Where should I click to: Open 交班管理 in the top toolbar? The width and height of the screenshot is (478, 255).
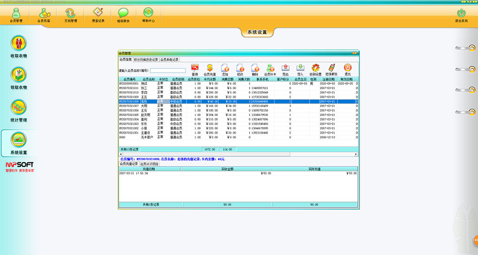click(x=70, y=13)
